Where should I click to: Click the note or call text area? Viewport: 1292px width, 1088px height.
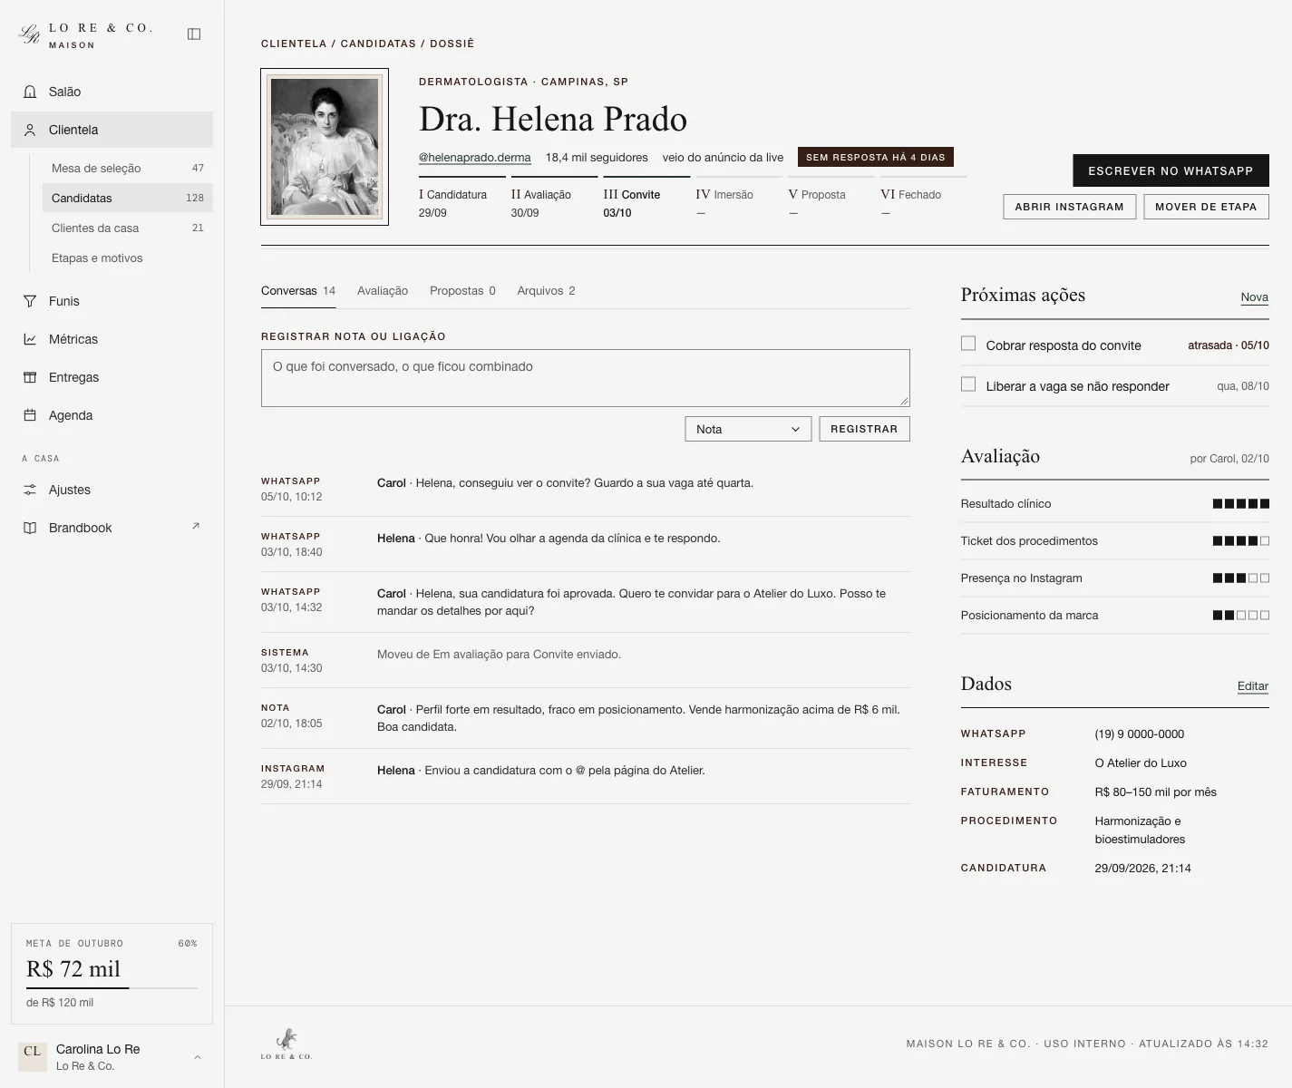[586, 378]
